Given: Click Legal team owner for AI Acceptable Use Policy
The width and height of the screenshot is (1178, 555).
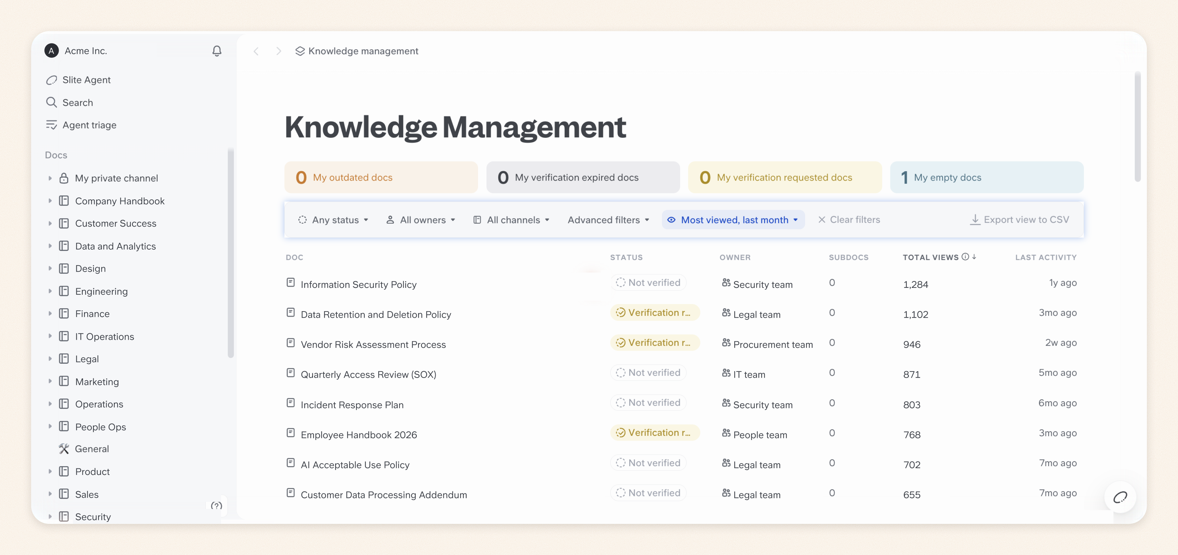Looking at the screenshot, I should pos(751,465).
